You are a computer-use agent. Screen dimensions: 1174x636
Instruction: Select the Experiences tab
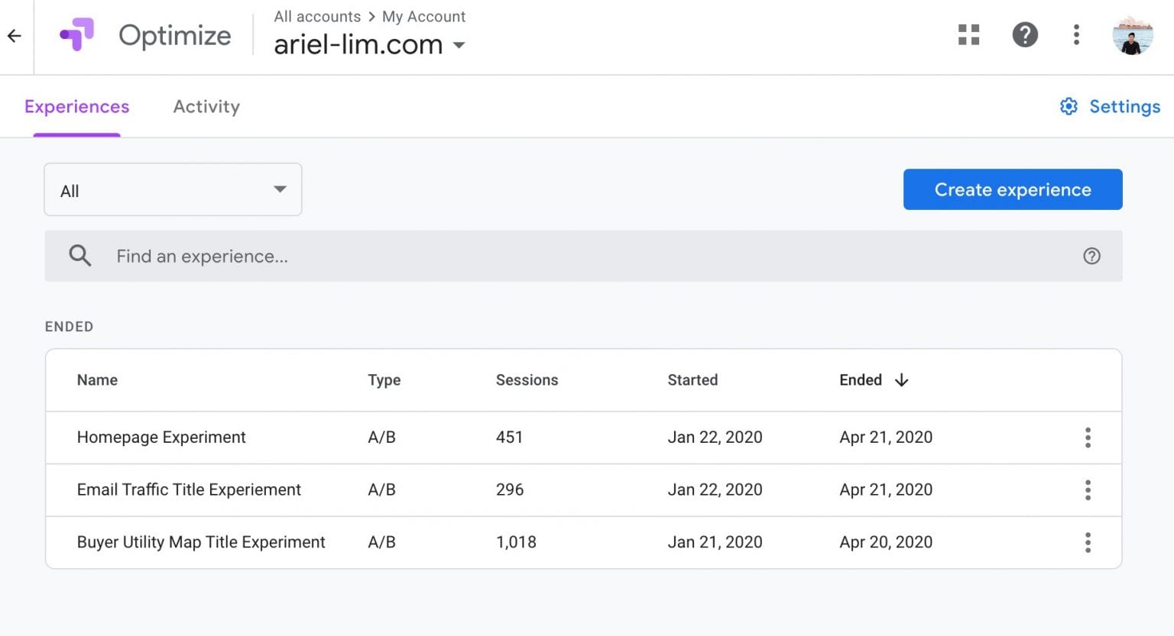[76, 106]
